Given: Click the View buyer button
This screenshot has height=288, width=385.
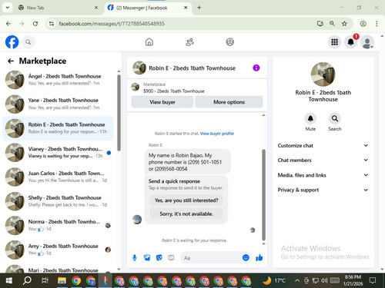Looking at the screenshot, I should pos(162,102).
